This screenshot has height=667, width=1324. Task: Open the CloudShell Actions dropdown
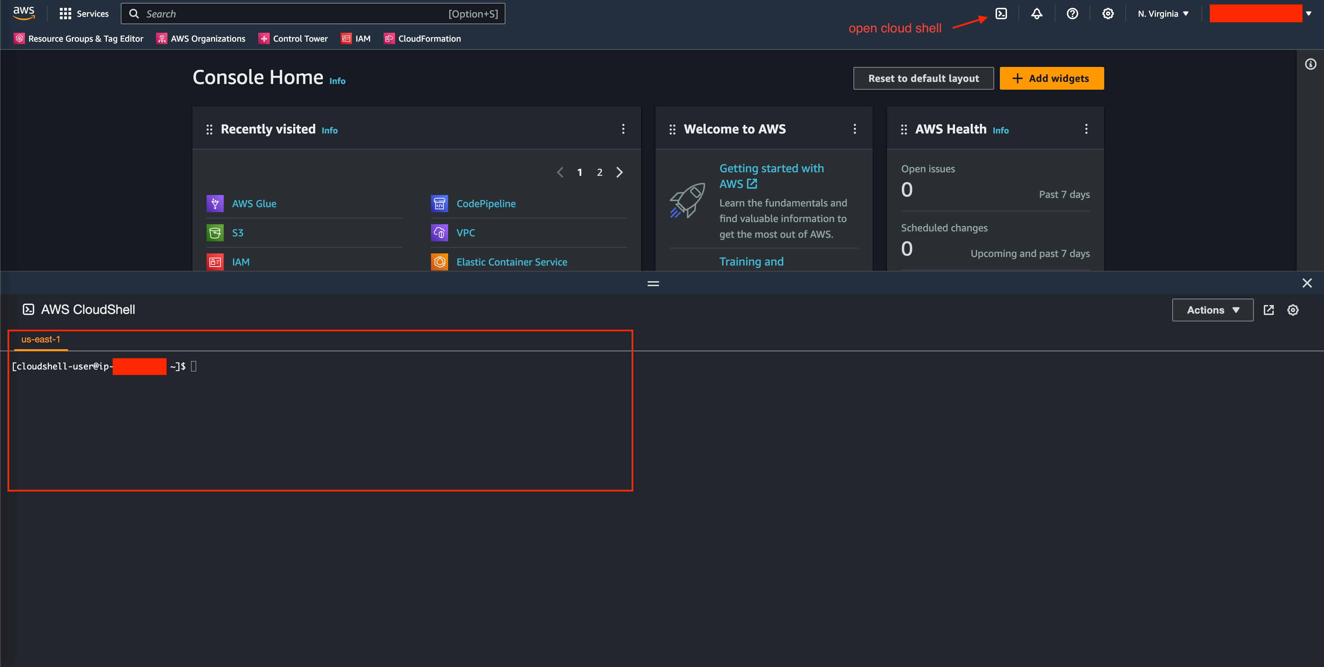pyautogui.click(x=1213, y=310)
